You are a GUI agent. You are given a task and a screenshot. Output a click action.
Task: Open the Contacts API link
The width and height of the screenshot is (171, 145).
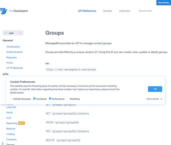[x=11, y=139]
